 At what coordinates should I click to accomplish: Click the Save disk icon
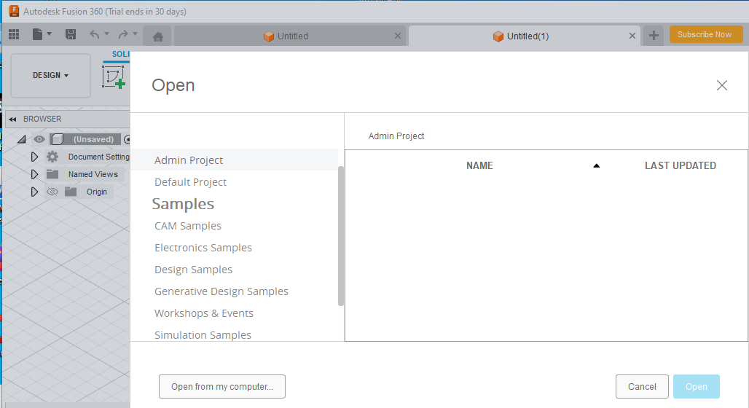tap(71, 34)
